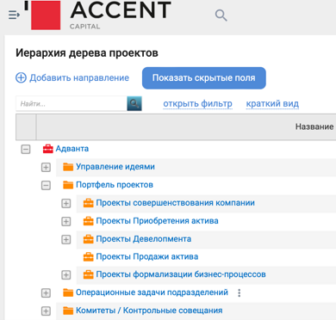The width and height of the screenshot is (336, 320).
Task: Collapse the Портфель проектов node
Action: pos(46,185)
